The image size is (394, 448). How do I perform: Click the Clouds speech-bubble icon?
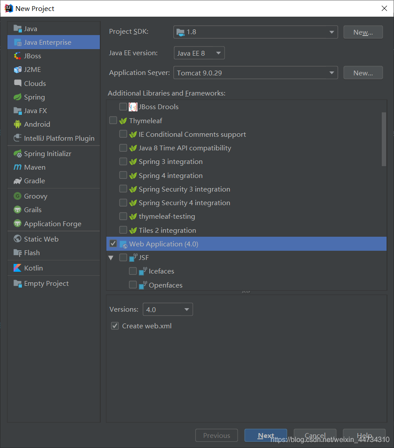[18, 83]
